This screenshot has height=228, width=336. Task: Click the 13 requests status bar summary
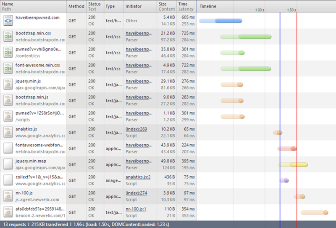(15, 225)
